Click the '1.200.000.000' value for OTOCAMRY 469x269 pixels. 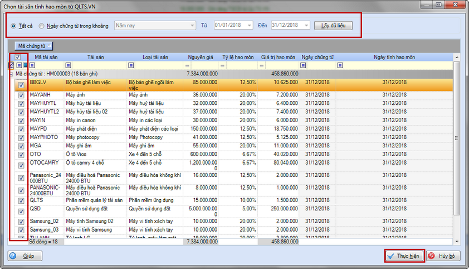click(201, 165)
